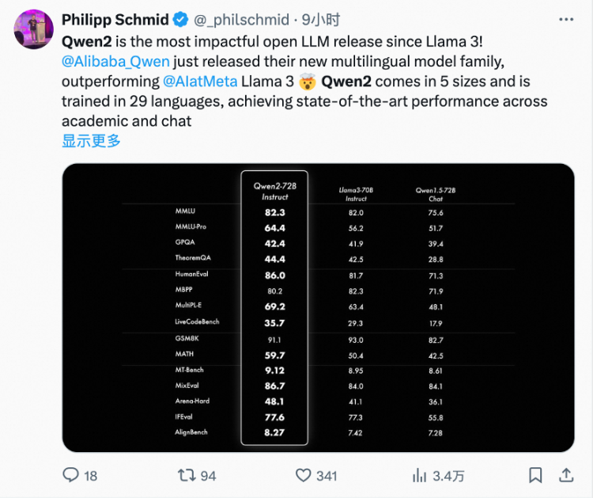Repost the tweet with retweet arrows icon
The height and width of the screenshot is (498, 593).
187,475
